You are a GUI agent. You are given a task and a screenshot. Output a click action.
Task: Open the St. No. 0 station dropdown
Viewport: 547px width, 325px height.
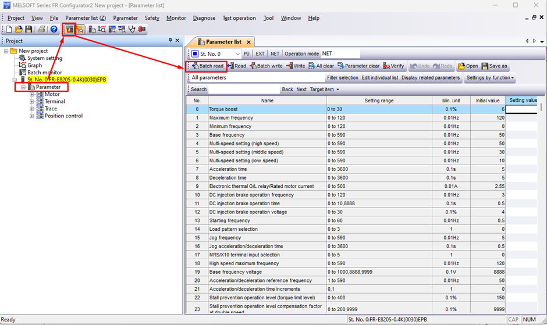[237, 54]
